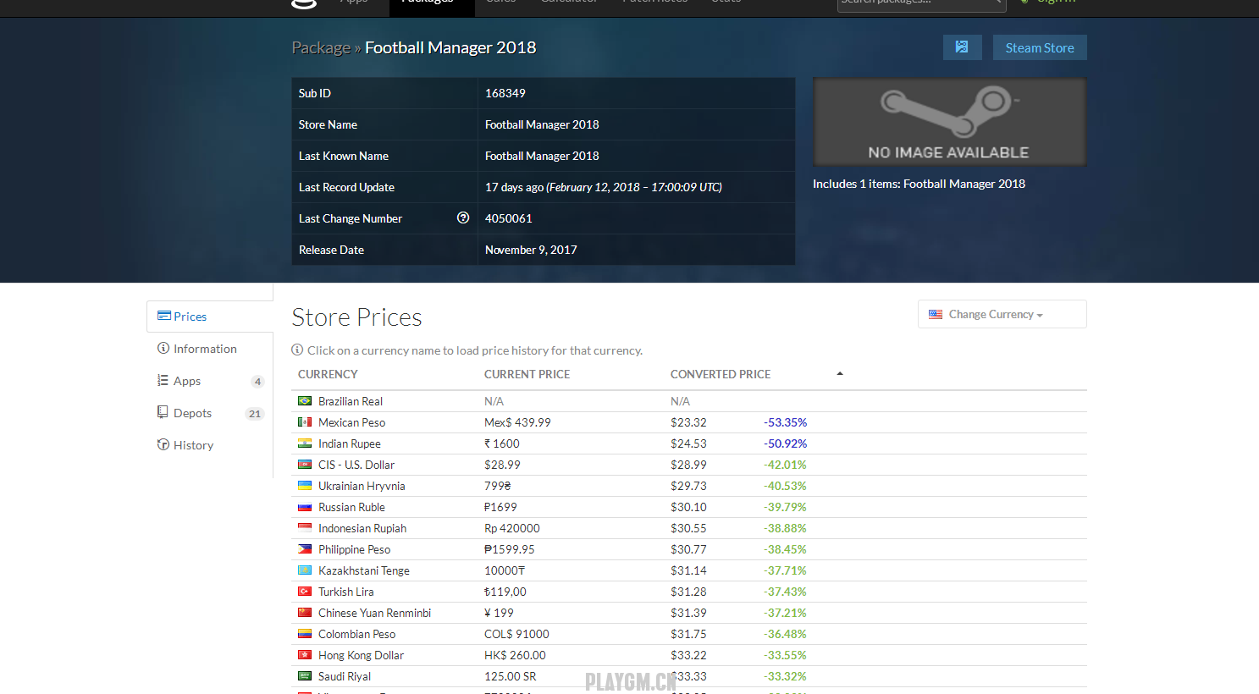1259x694 pixels.
Task: Click the 125.00 SR price
Action: pos(511,676)
